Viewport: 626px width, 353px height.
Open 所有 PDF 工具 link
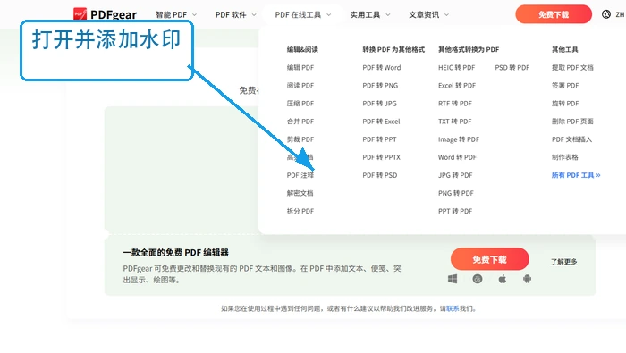click(576, 175)
